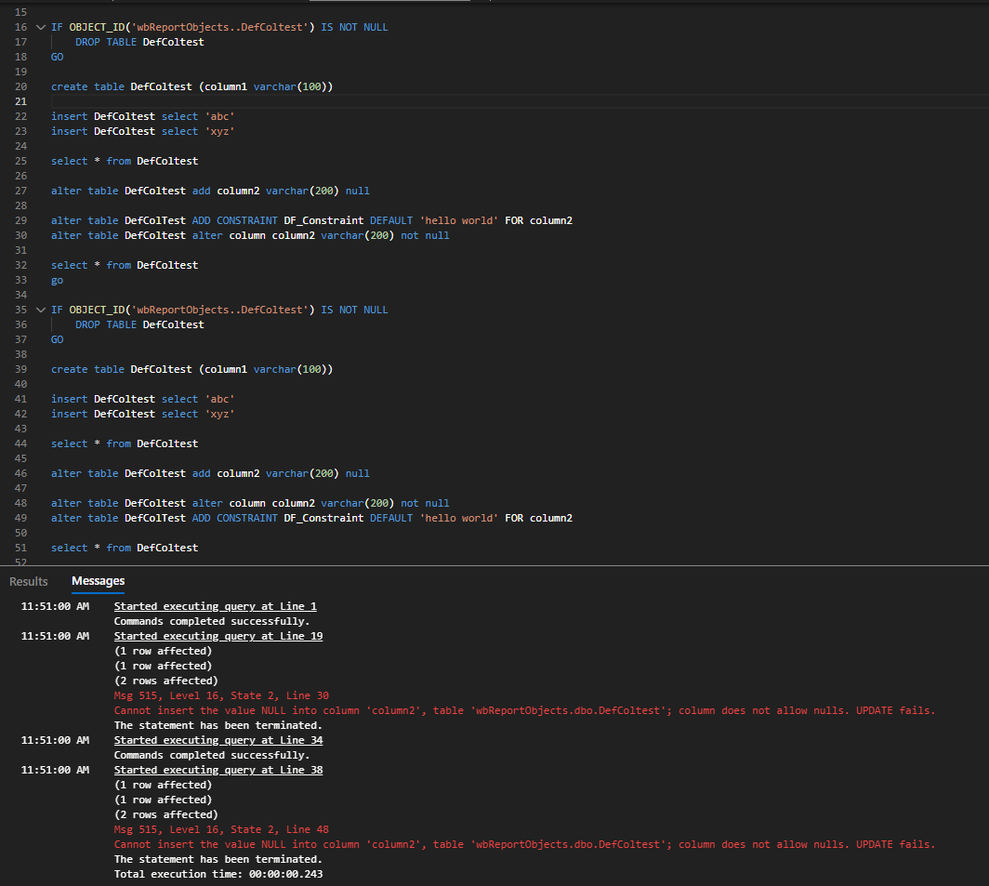The image size is (989, 886).
Task: Click the 'Msg 515' error for Line 30
Action: [220, 695]
